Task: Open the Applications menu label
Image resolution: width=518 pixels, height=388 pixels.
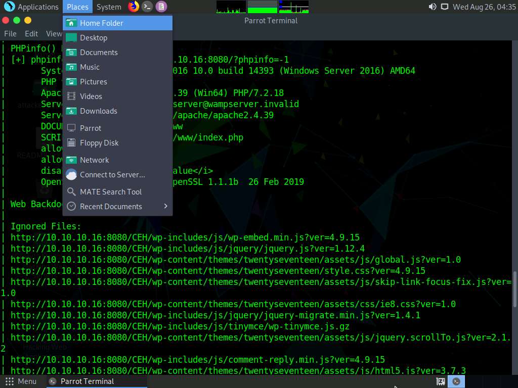Action: [x=38, y=7]
